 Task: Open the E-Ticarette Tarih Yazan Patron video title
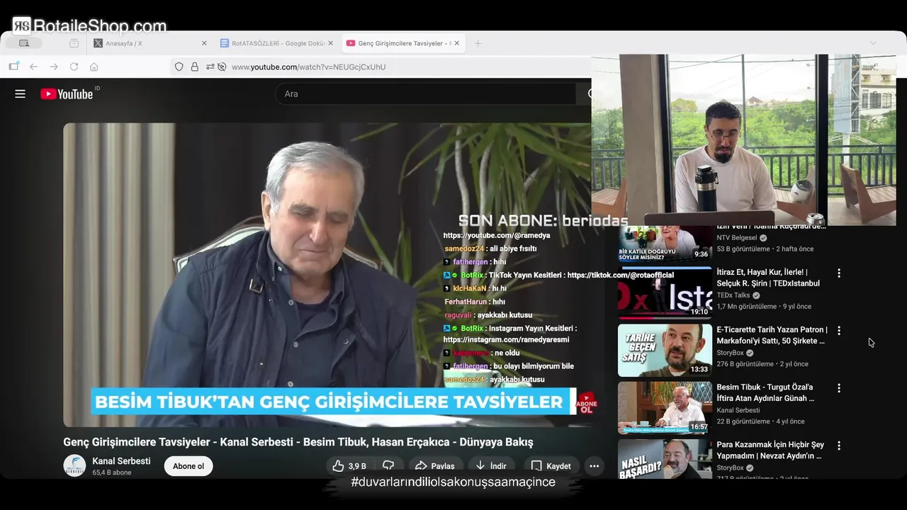(772, 335)
